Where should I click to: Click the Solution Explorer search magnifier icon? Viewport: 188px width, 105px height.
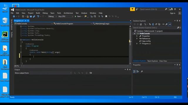click(x=178, y=28)
